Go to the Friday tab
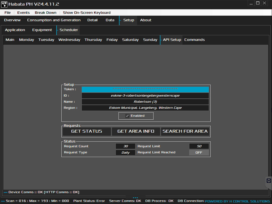 tap(112, 40)
